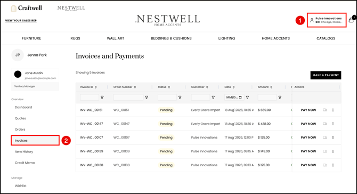Open more actions menu for INV-WC_00151
The width and height of the screenshot is (357, 194).
coord(333,110)
